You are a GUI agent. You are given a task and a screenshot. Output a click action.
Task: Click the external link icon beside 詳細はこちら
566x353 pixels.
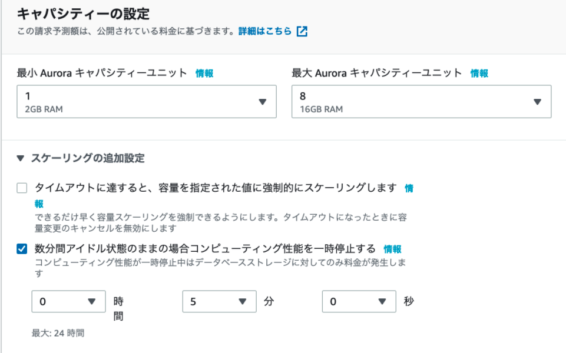pyautogui.click(x=302, y=31)
